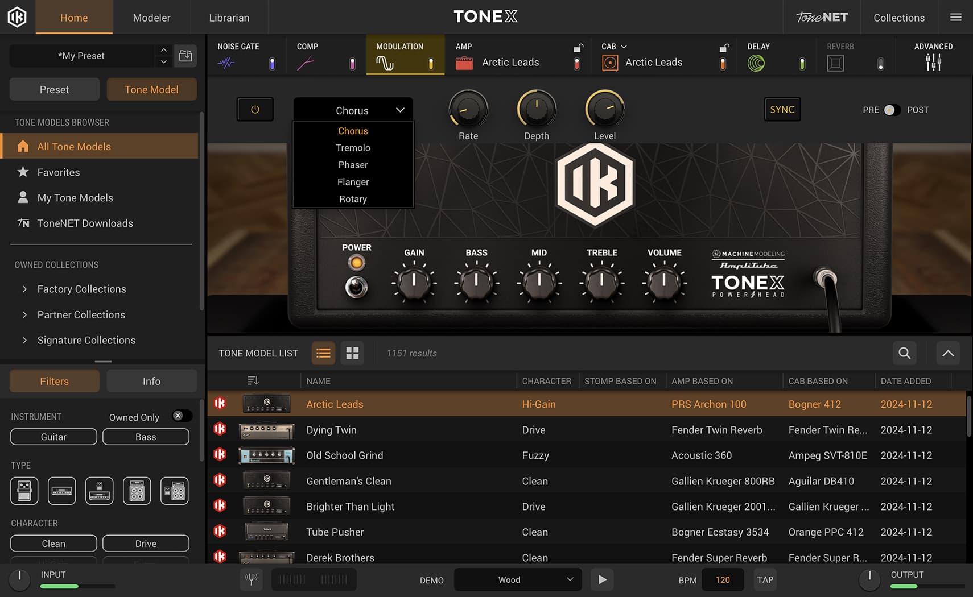Switch to the Librarian tab
Viewport: 973px width, 597px height.
click(x=229, y=17)
